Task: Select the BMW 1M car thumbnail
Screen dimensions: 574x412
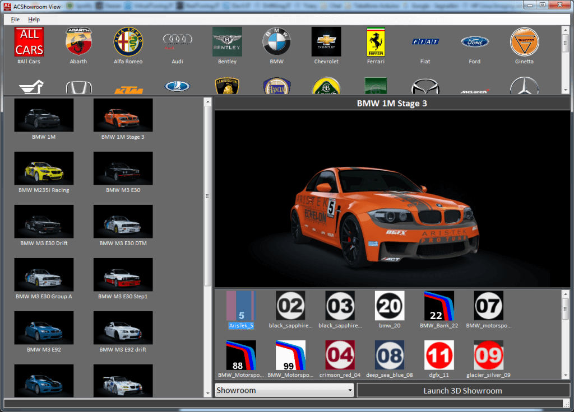Action: (x=44, y=115)
